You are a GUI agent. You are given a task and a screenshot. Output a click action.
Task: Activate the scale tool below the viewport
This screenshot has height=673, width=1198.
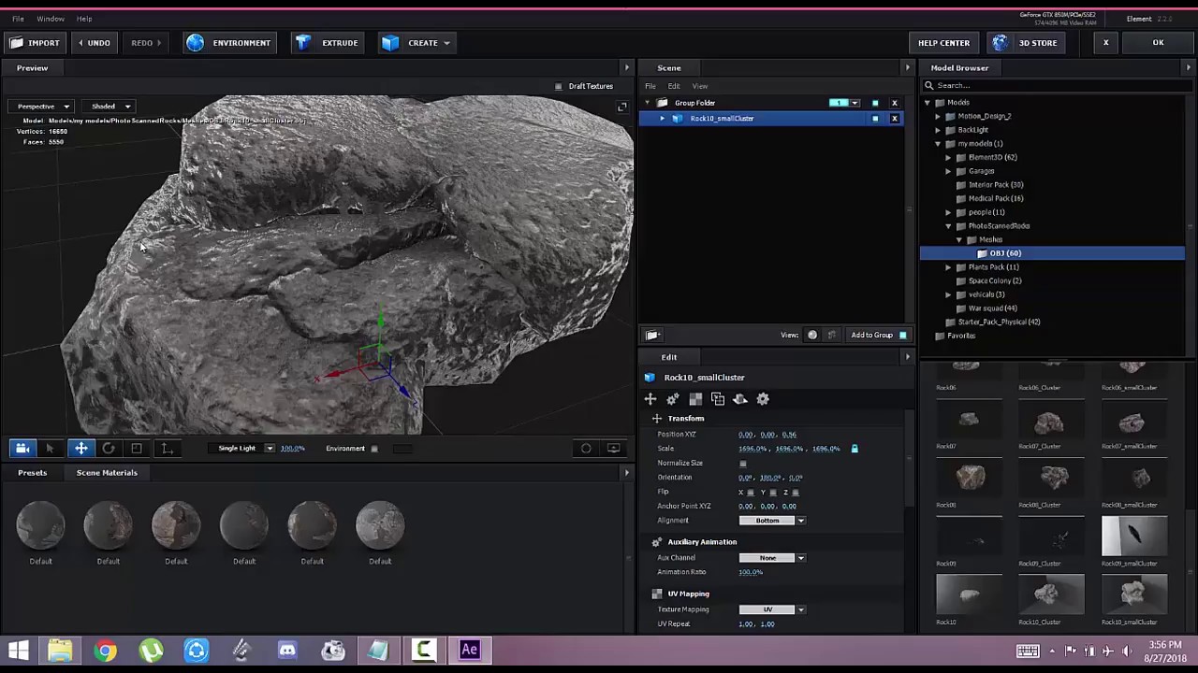click(x=137, y=449)
